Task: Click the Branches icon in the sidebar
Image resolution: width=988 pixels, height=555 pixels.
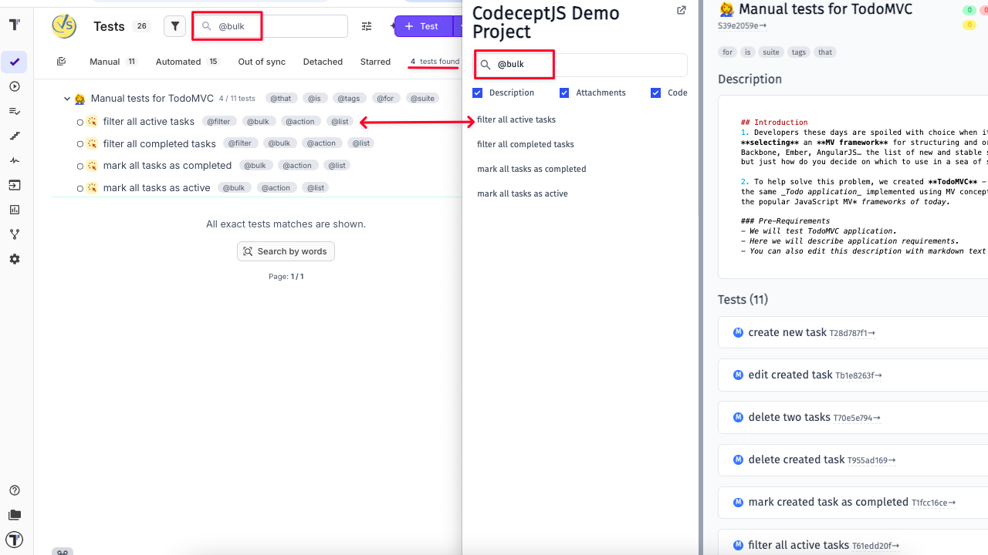Action: 14,234
